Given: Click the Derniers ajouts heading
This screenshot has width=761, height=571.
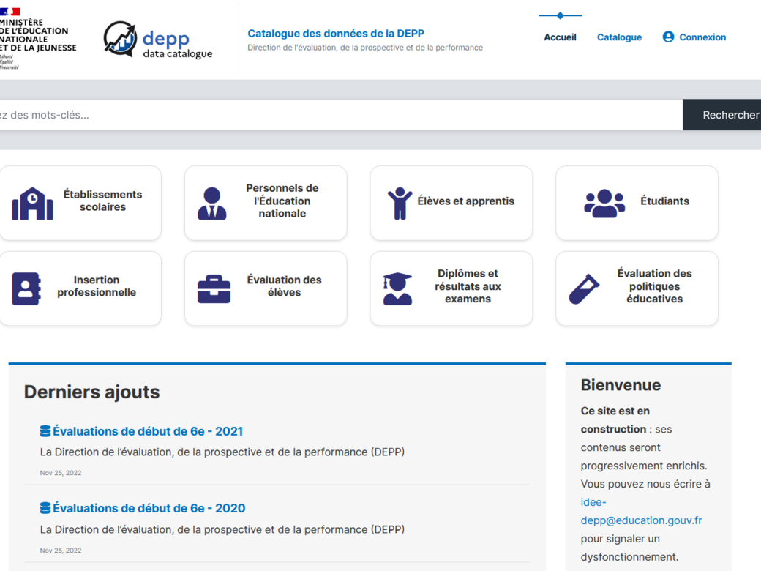Looking at the screenshot, I should coord(91,392).
